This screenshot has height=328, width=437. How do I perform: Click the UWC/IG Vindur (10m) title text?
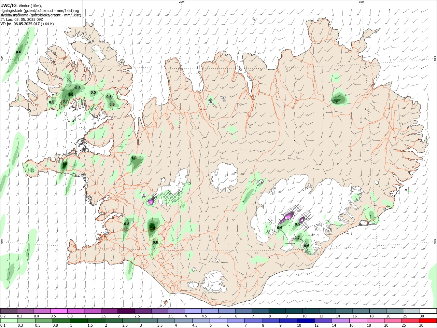coord(21,5)
